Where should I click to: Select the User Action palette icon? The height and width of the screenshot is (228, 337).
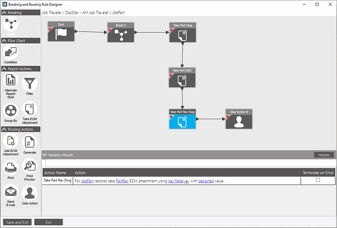point(30,193)
